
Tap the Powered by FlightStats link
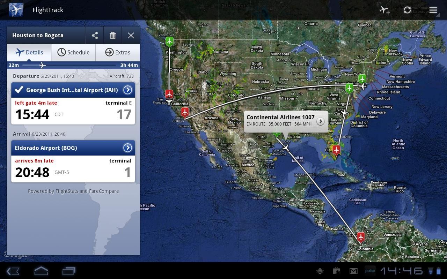tap(73, 191)
